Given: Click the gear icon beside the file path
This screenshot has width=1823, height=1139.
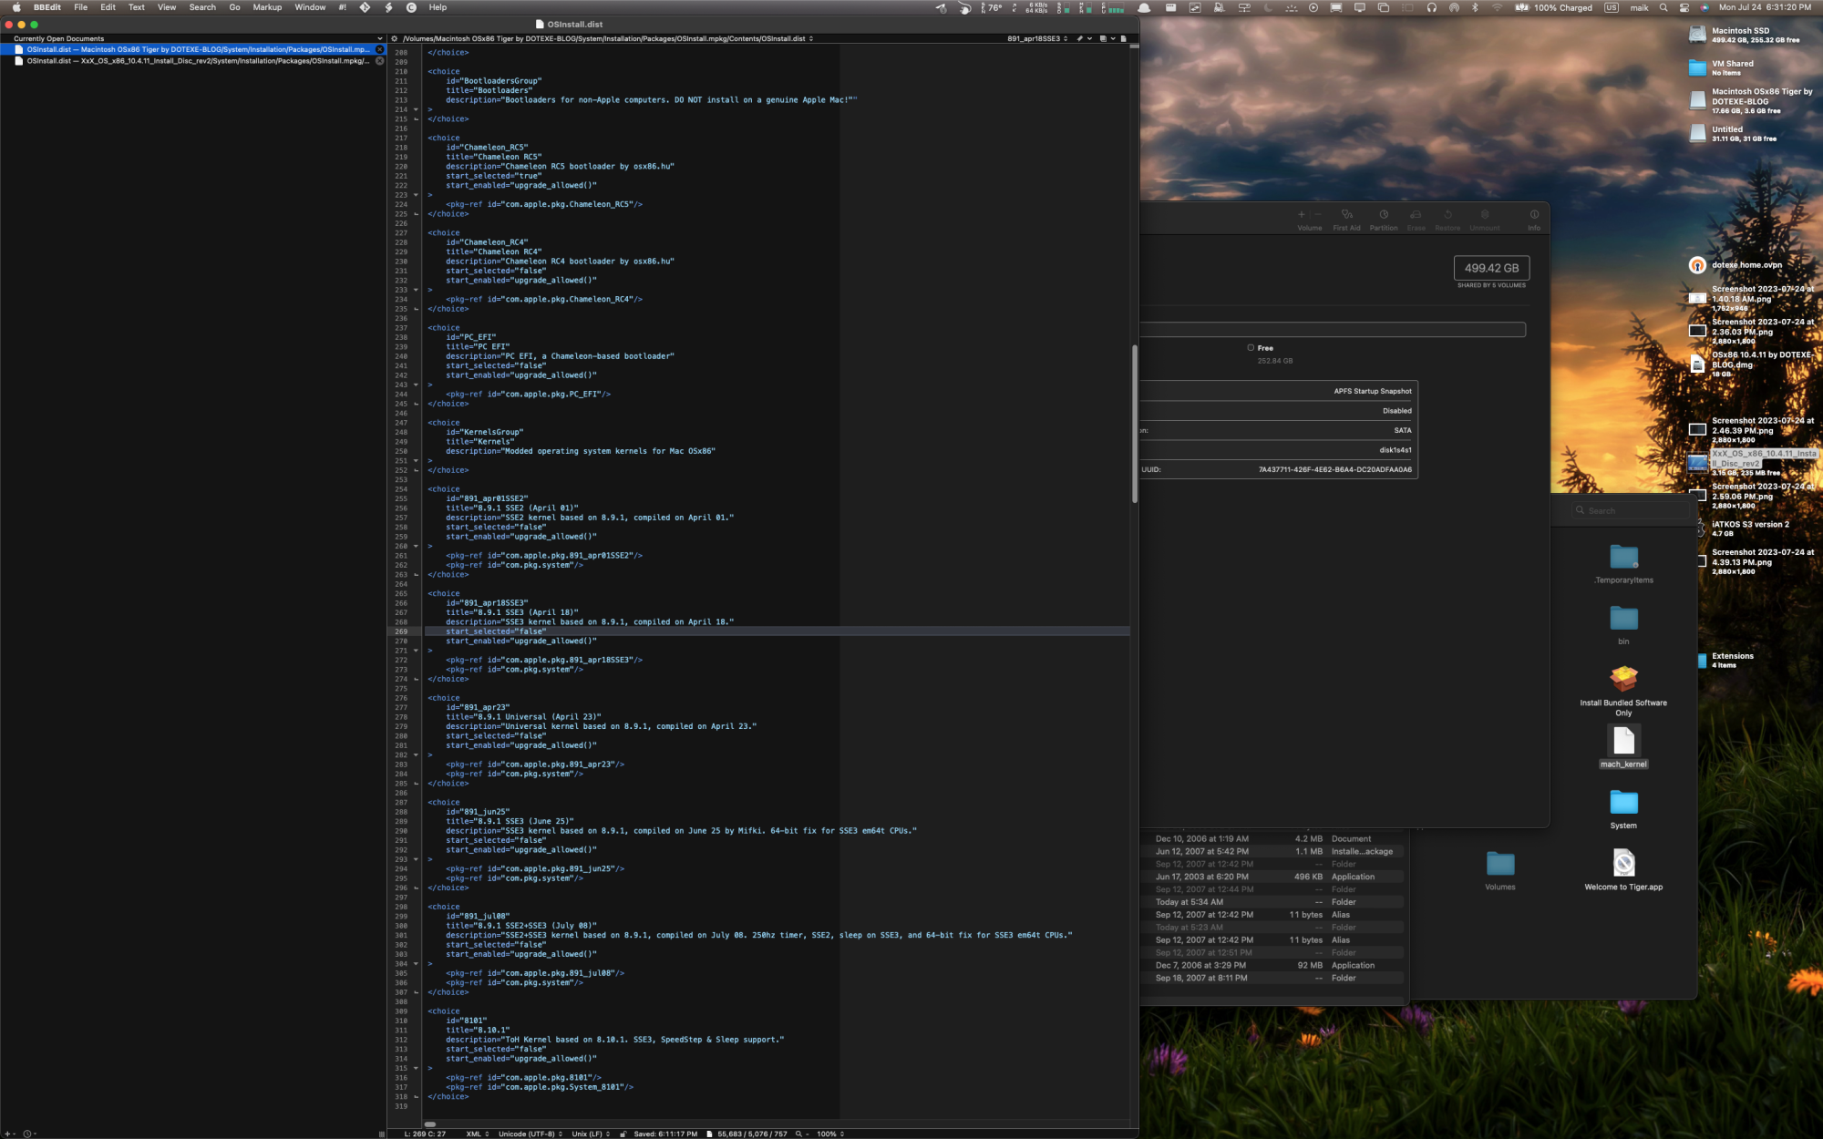Looking at the screenshot, I should pos(395,38).
